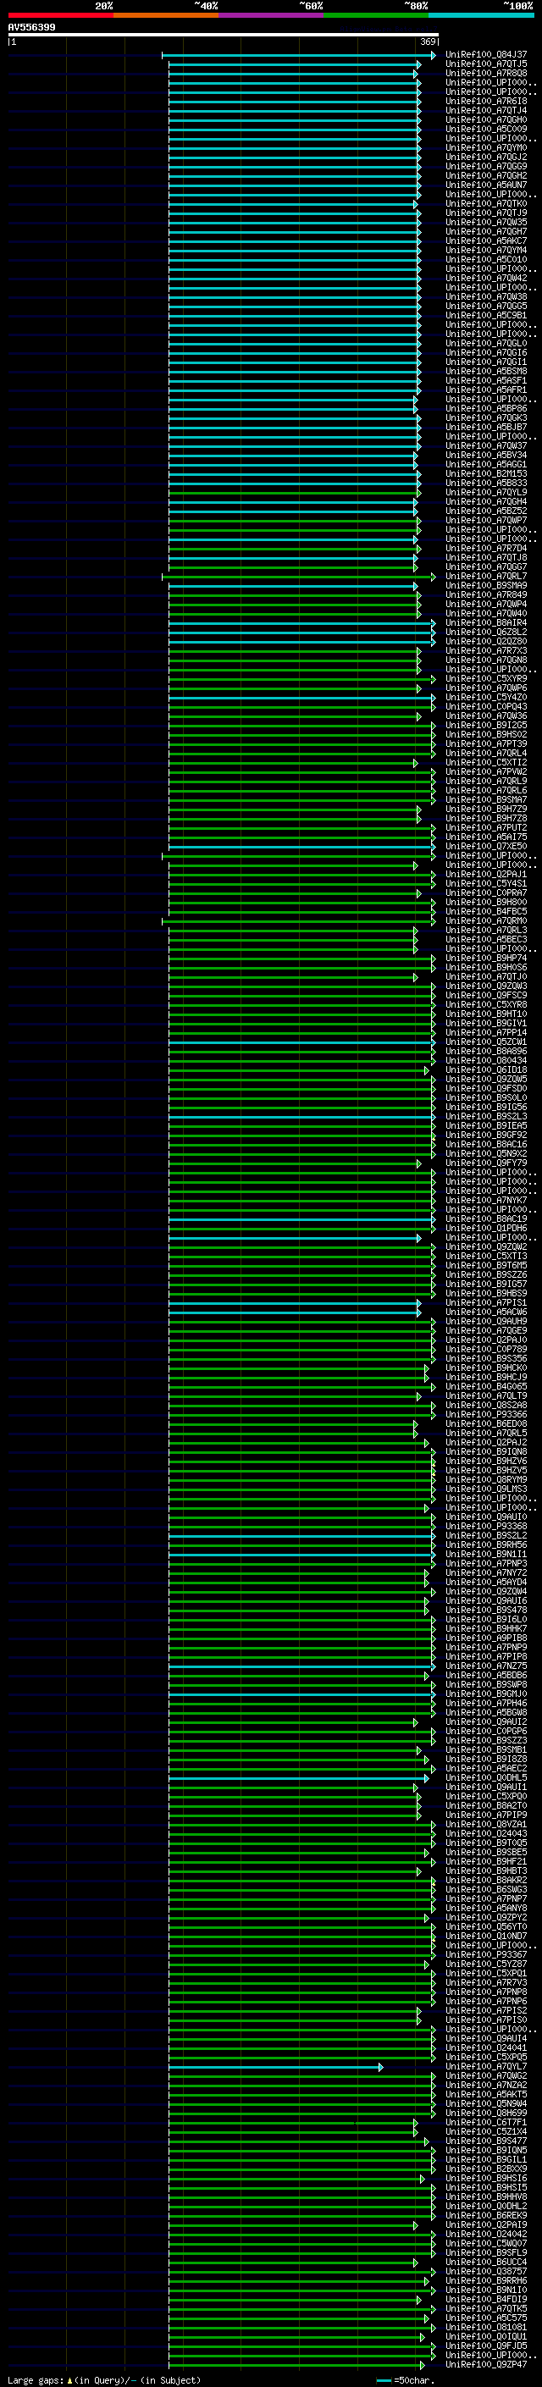Click hit UniRef100_O24041
Viewport: 542px width, 2387px height.
click(486, 2049)
